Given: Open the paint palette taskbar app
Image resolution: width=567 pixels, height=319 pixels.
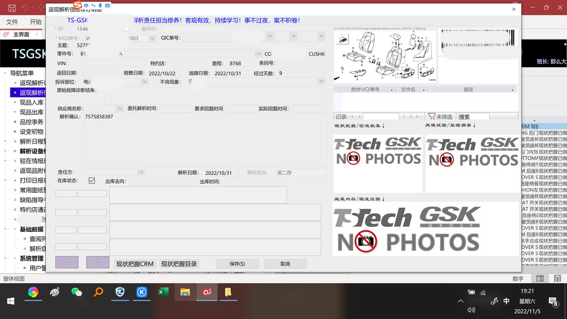Looking at the screenshot, I should click(55, 292).
